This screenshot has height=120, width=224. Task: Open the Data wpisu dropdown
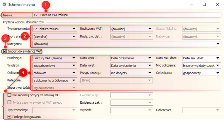[132, 58]
